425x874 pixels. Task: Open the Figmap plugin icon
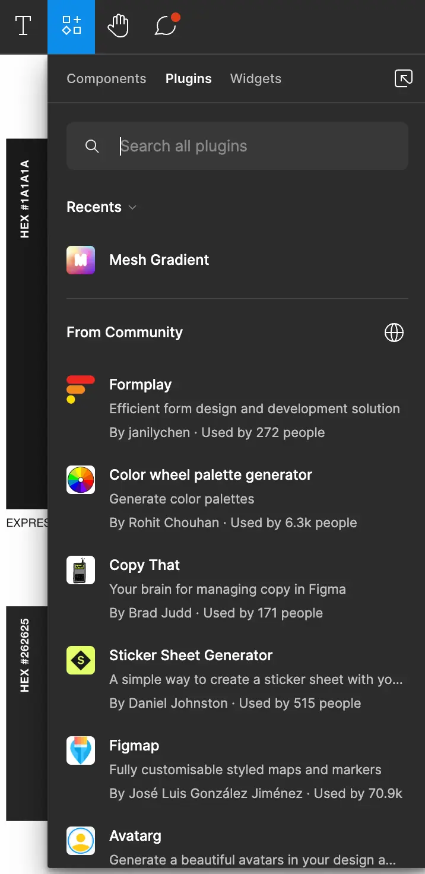pos(81,750)
